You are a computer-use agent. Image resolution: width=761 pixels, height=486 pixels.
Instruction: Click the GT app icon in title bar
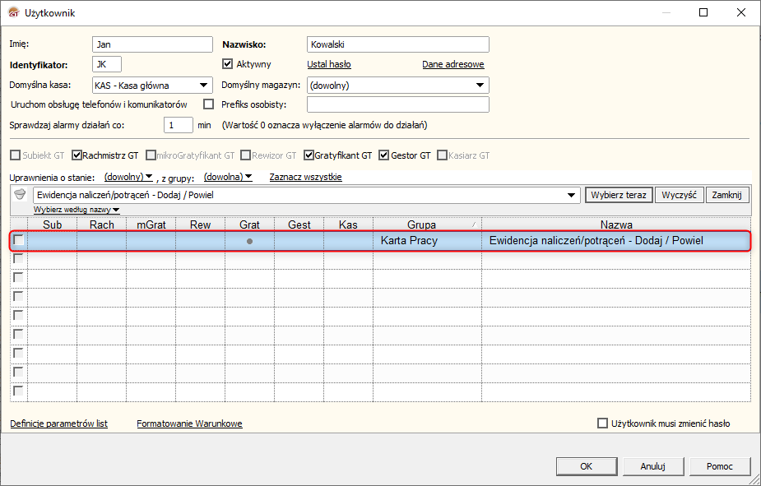(14, 12)
